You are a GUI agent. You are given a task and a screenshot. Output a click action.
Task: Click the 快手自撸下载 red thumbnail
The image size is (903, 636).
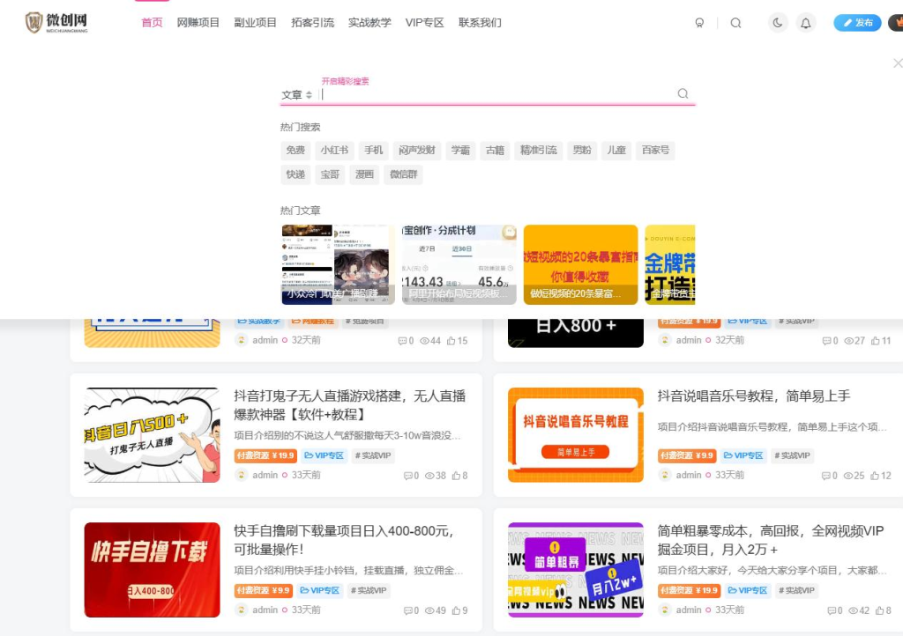(x=152, y=570)
